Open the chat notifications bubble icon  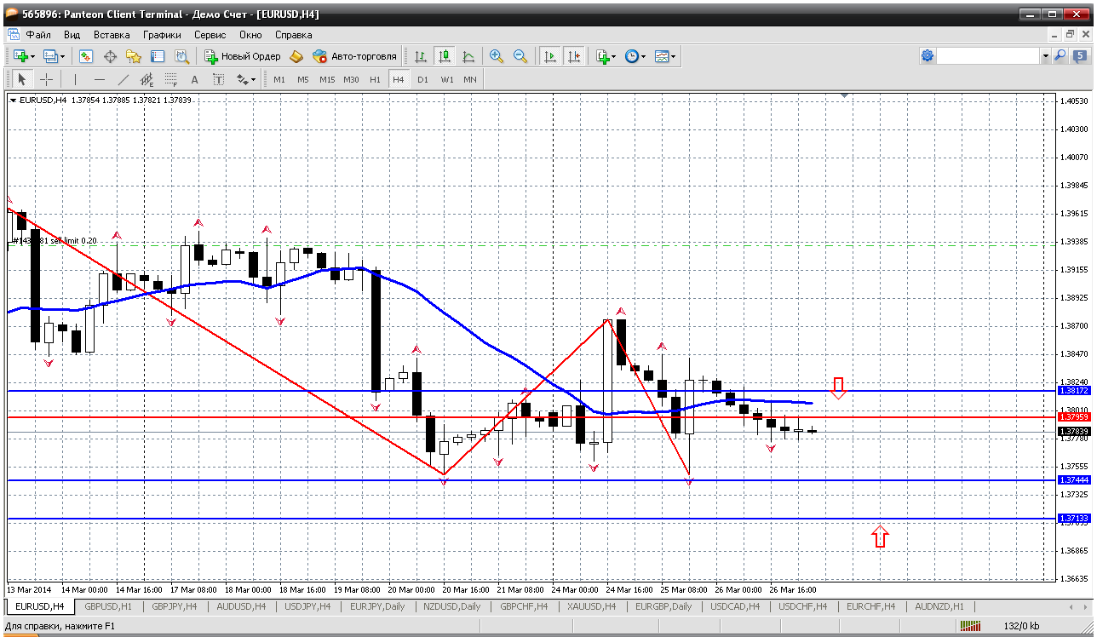(1081, 55)
